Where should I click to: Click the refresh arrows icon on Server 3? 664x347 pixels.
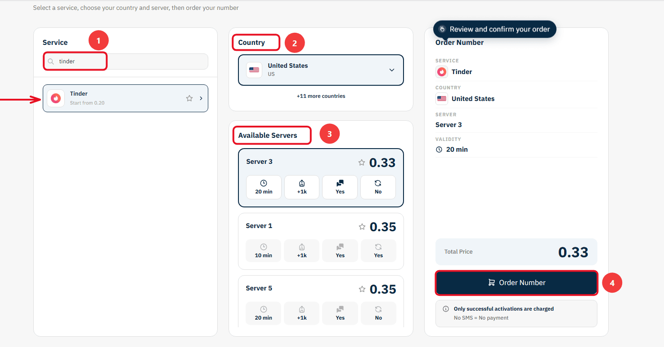point(378,183)
